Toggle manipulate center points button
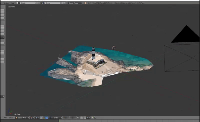The height and width of the screenshot is (122, 200). click(41, 118)
